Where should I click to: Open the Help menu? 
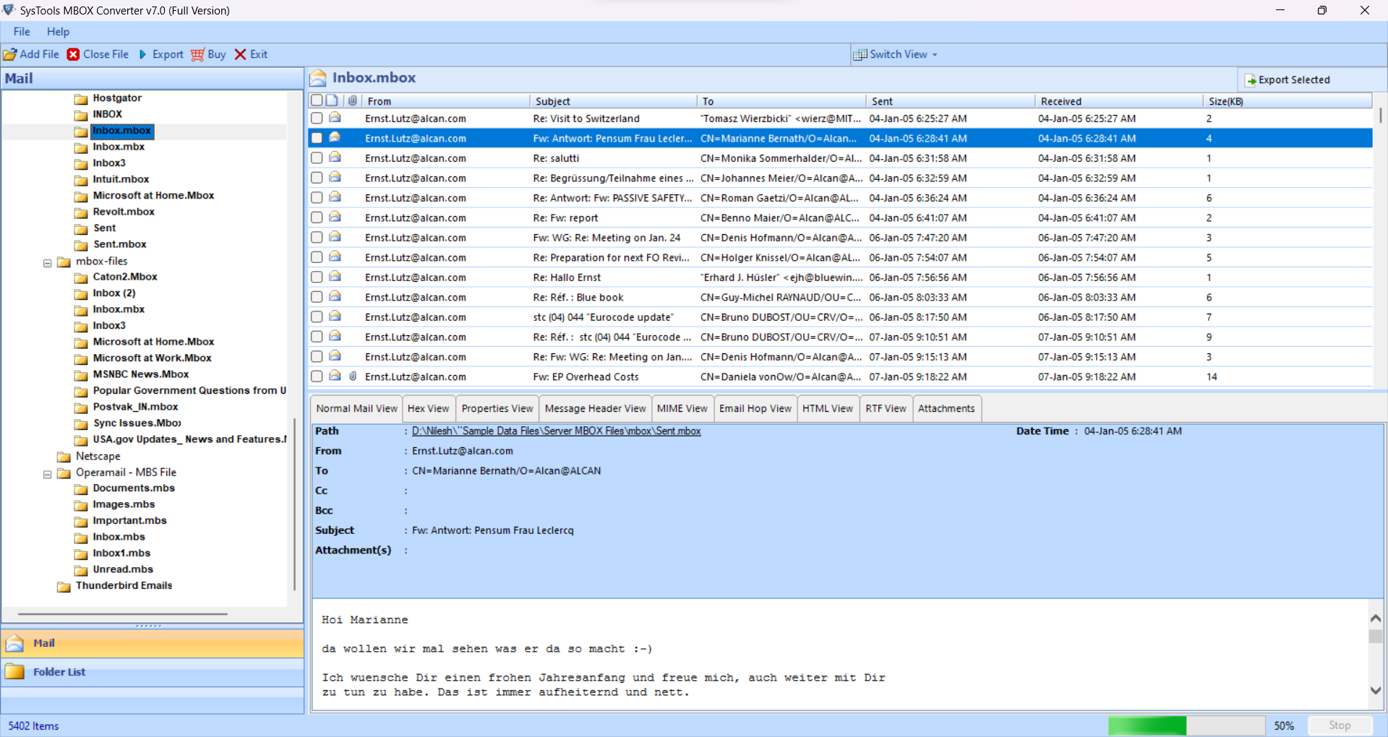[x=58, y=32]
